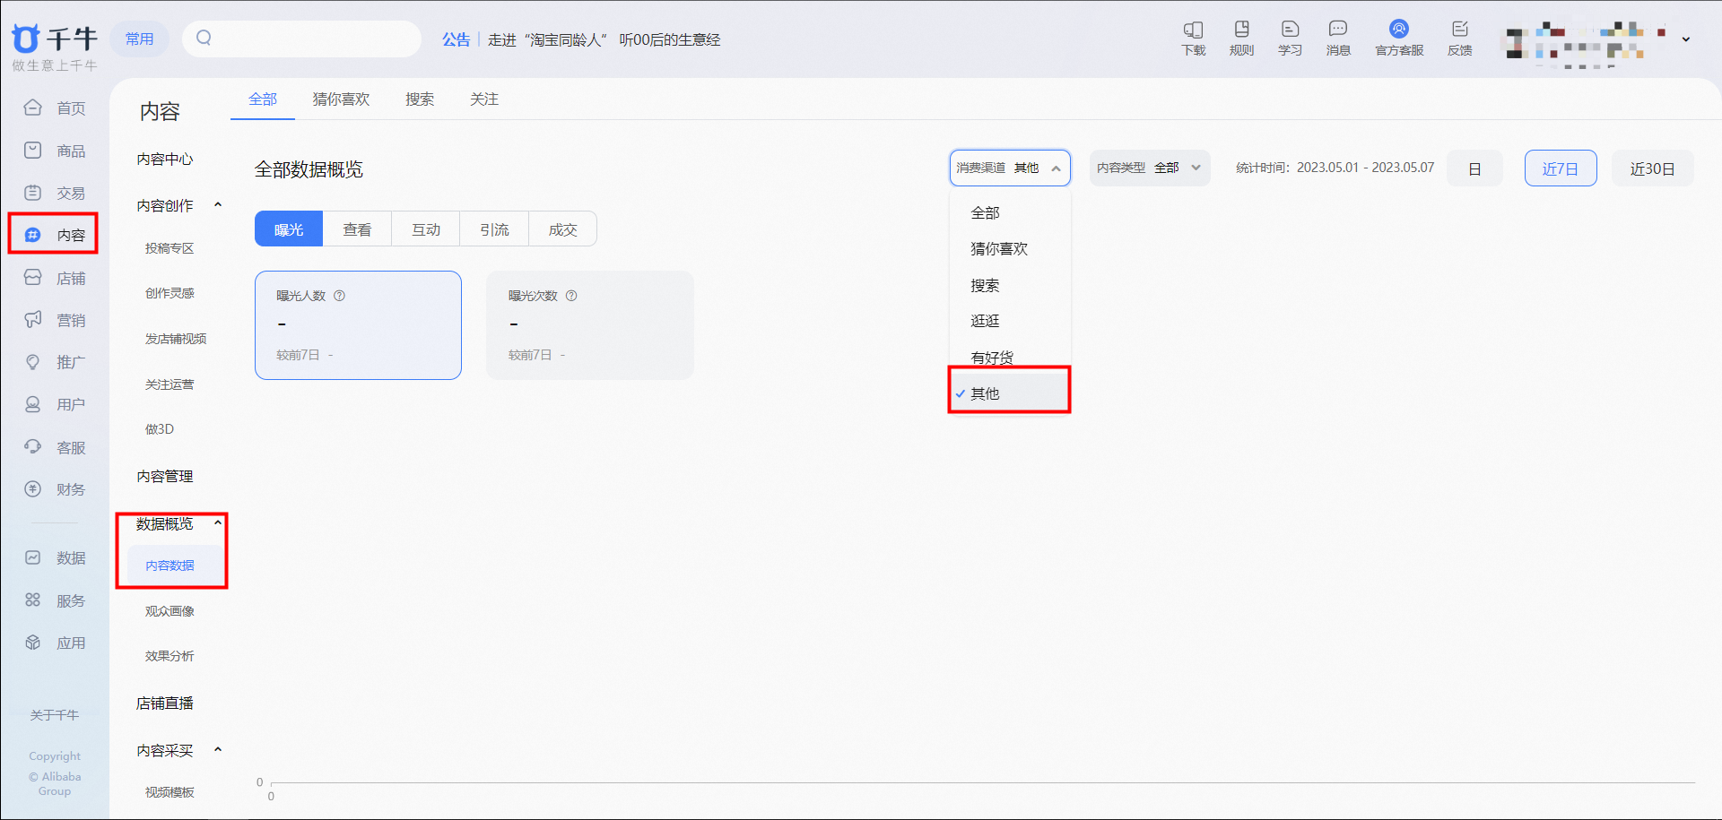Open the 反馈 feedback icon

tap(1459, 39)
